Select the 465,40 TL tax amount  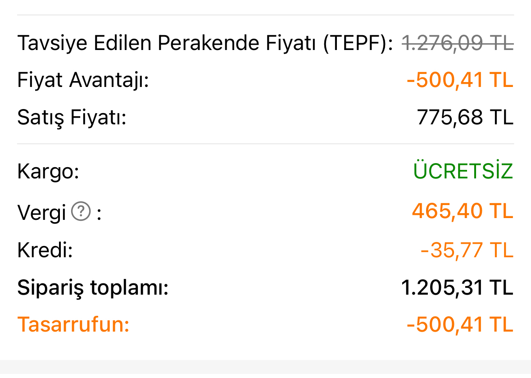tap(463, 211)
